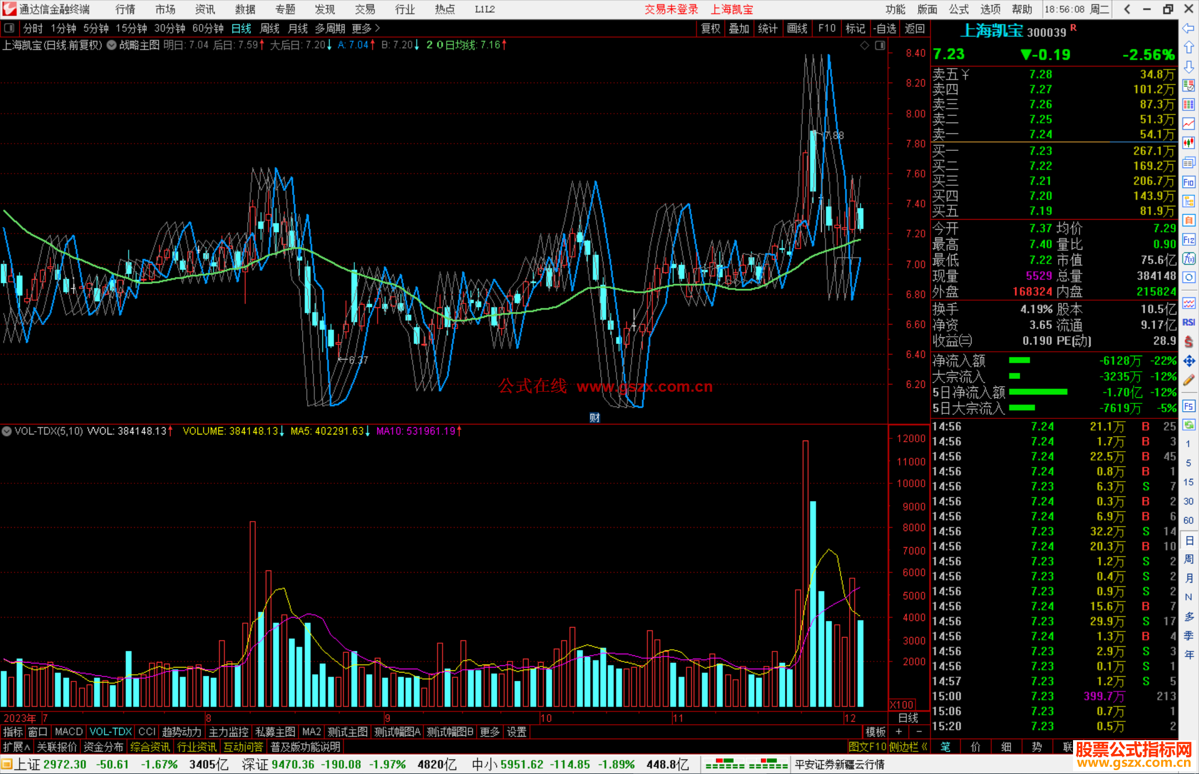Click the left back arrow sidebar icon

tap(1188, 28)
